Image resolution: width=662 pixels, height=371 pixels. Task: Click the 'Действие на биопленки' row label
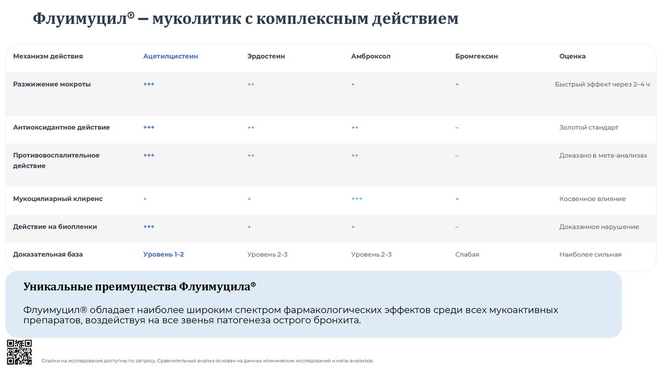[x=55, y=227]
